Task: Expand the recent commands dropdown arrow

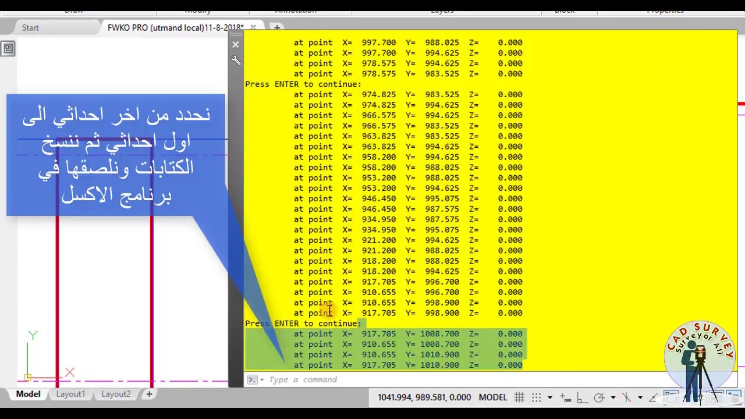Action: pyautogui.click(x=262, y=379)
